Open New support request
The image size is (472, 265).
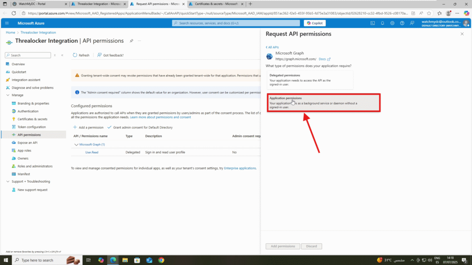coord(32,190)
